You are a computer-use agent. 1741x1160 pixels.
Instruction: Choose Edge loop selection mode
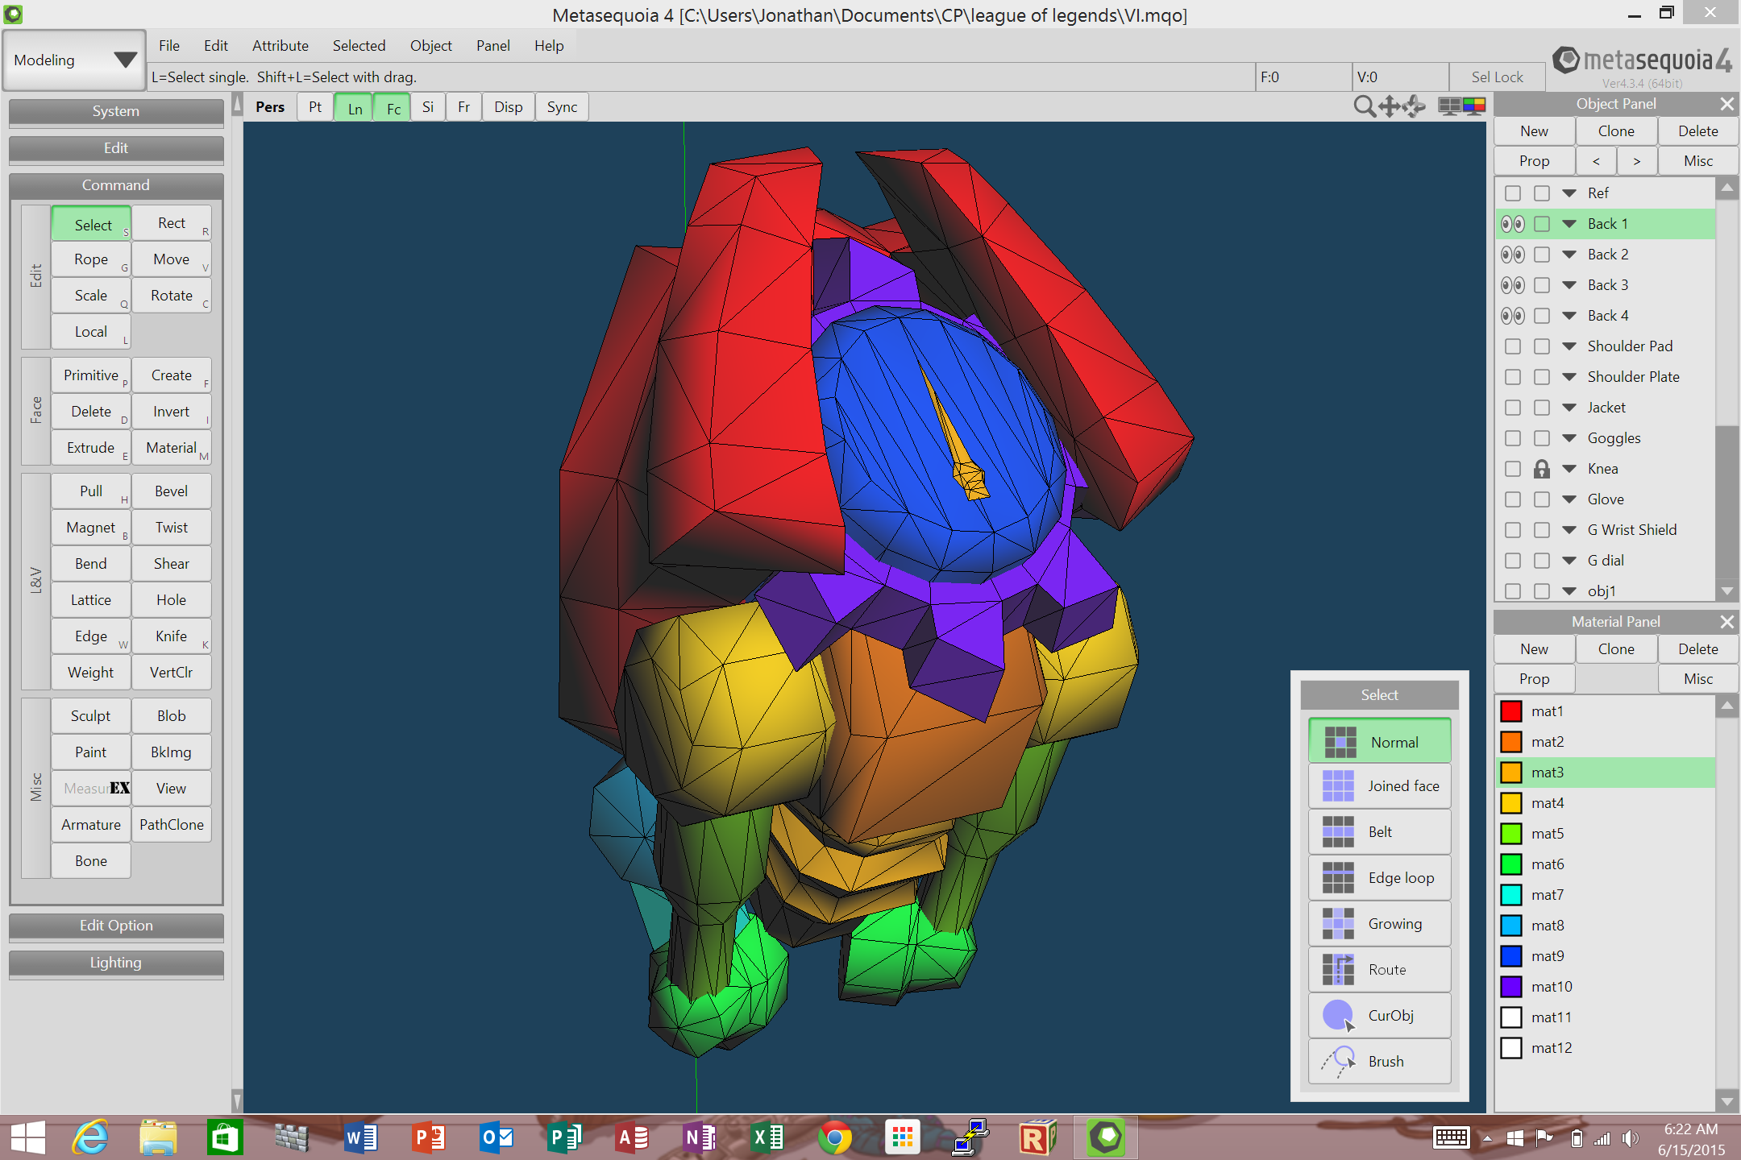[x=1379, y=878]
